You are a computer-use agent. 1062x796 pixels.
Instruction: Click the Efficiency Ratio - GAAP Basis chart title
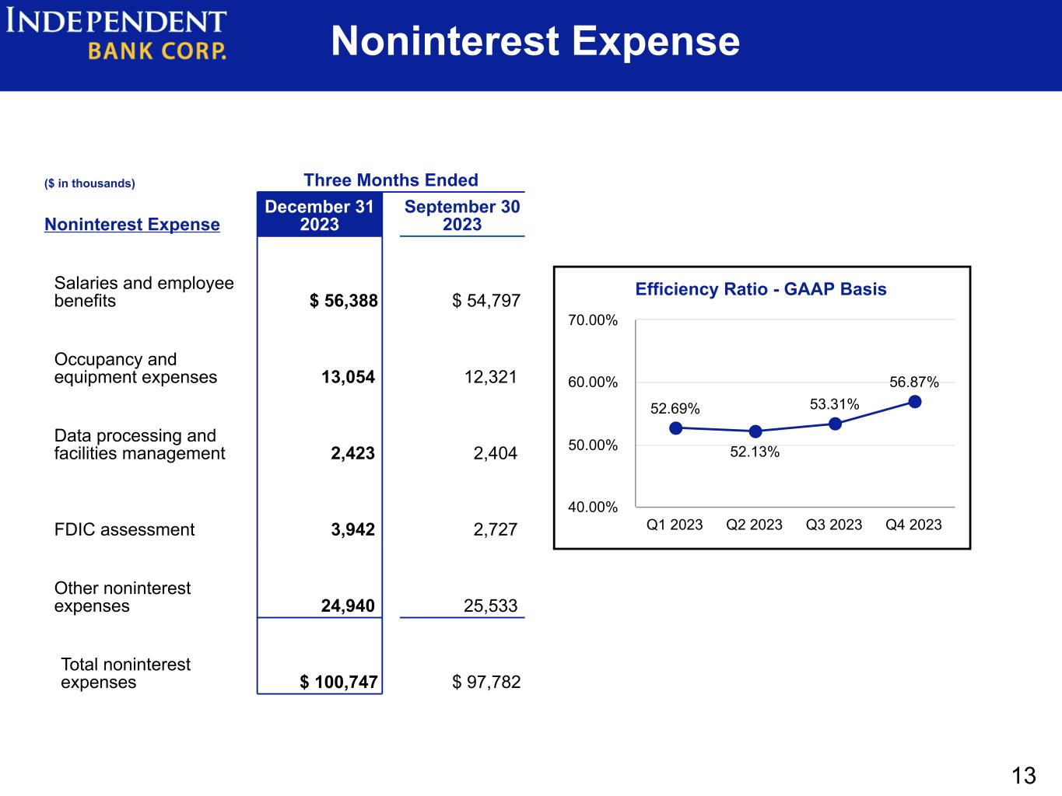[x=761, y=289]
